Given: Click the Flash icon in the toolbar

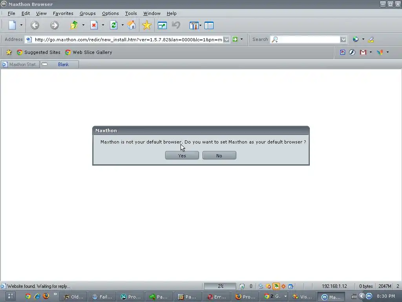Looking at the screenshot, I should point(352,52).
